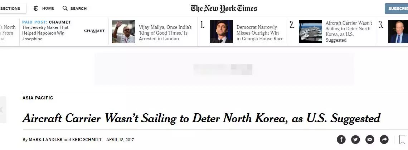Open the Sections menu
Screen dimensions: 408x150
coord(12,8)
